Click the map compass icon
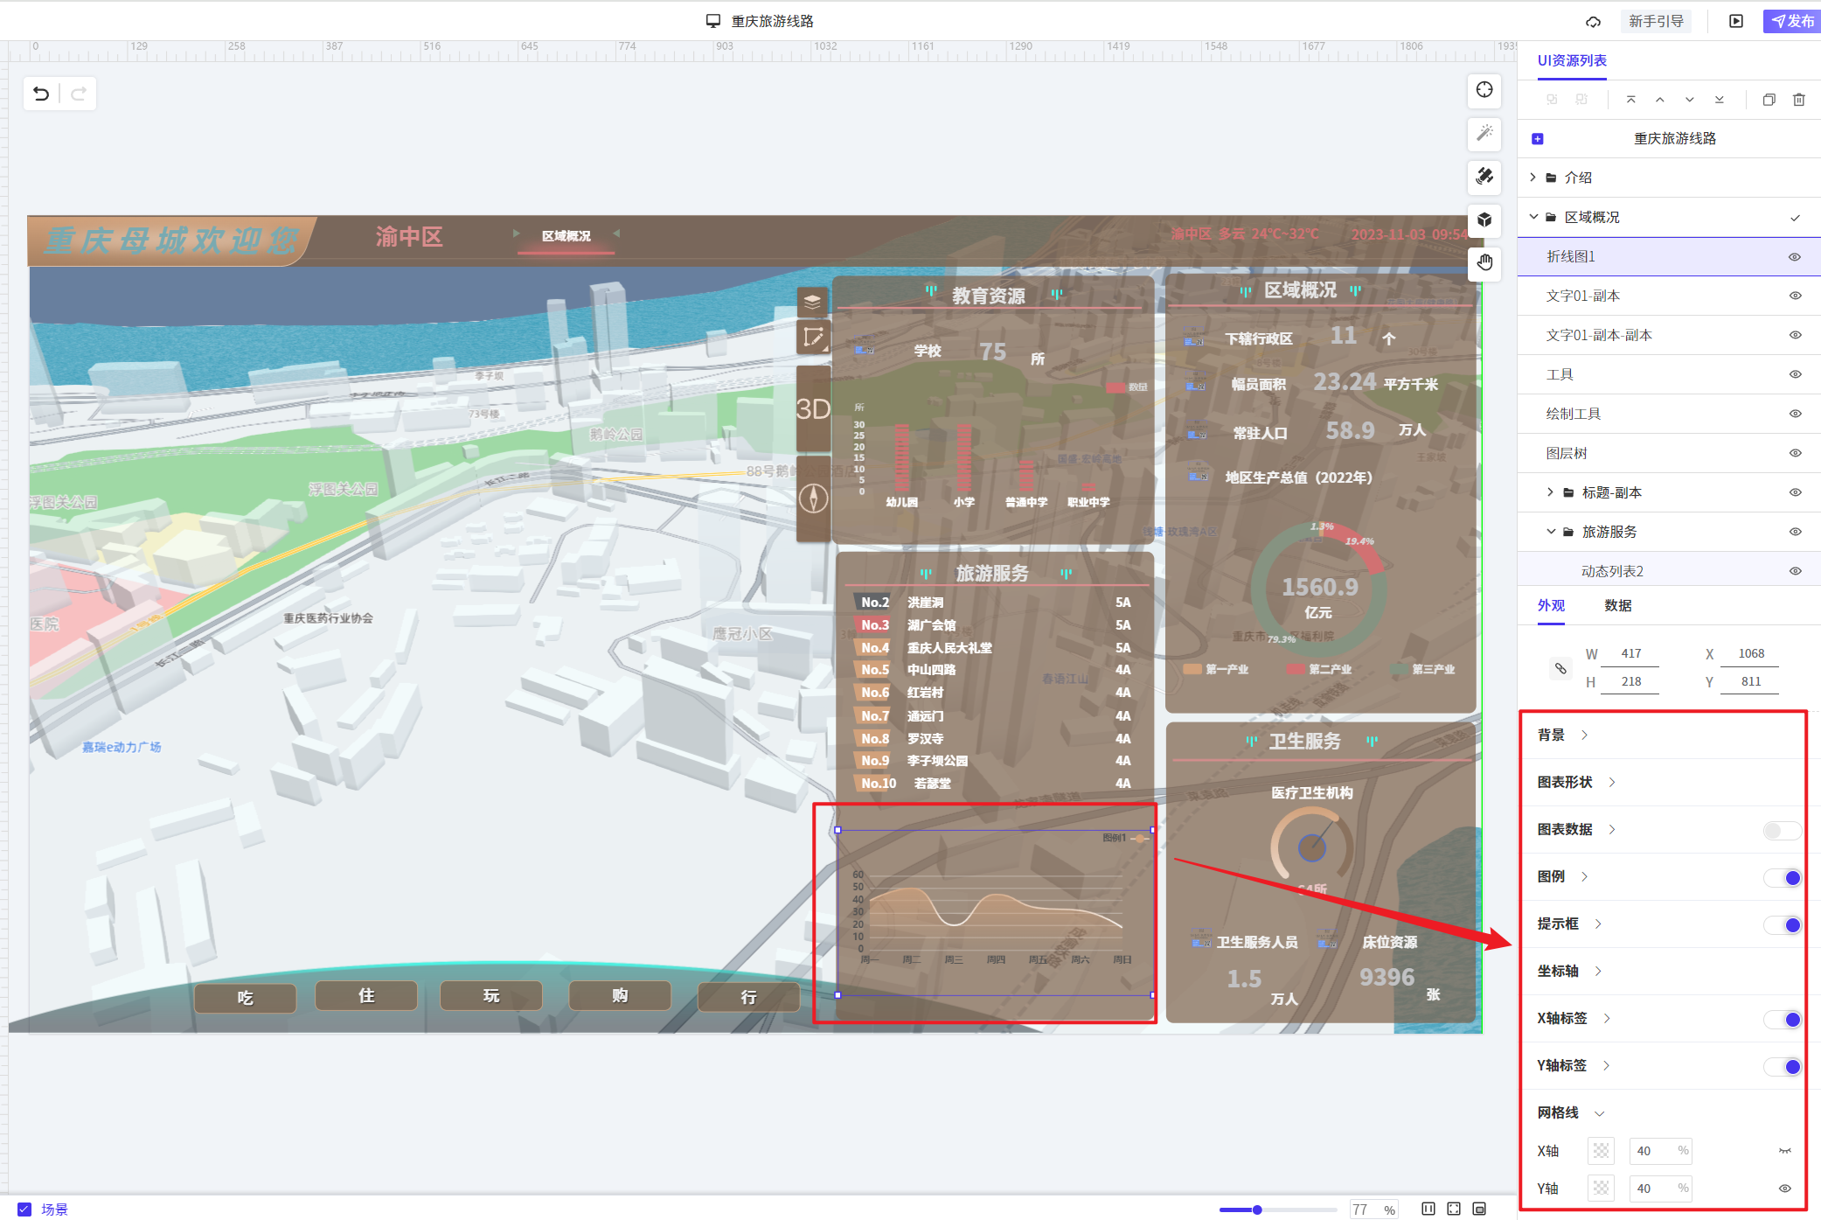 tap(813, 498)
